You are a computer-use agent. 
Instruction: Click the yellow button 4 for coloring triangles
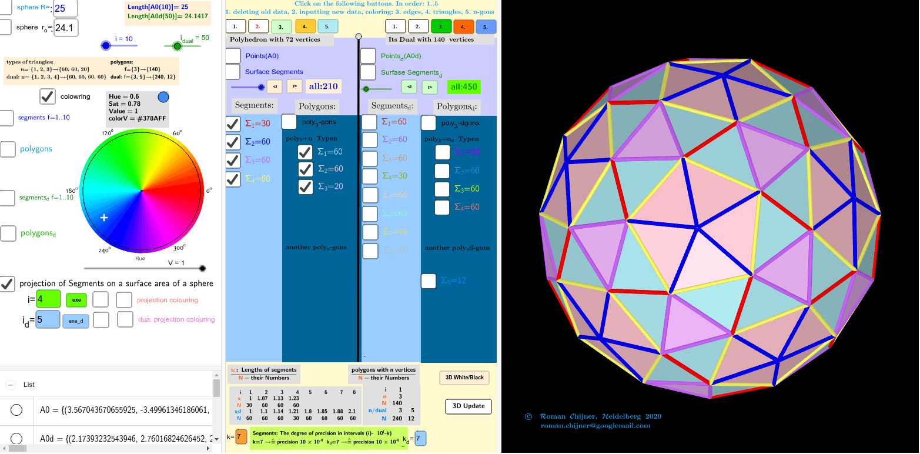click(305, 26)
